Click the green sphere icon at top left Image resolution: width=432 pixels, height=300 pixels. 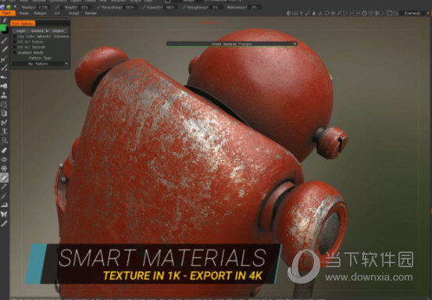point(9,7)
